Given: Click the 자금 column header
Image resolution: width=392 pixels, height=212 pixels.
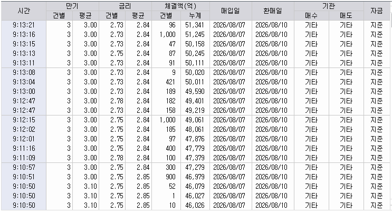Looking at the screenshot, I should [x=377, y=11].
